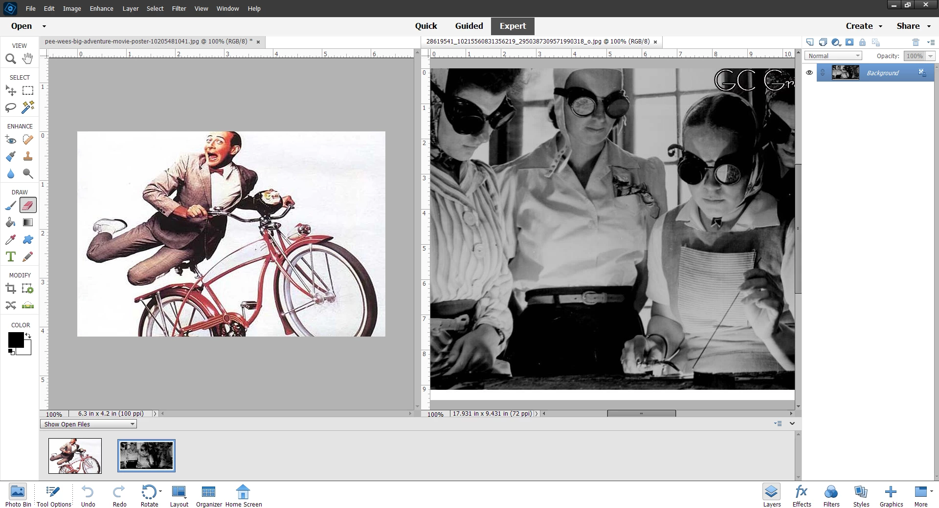
Task: Select the Hand tool
Action: coord(28,59)
